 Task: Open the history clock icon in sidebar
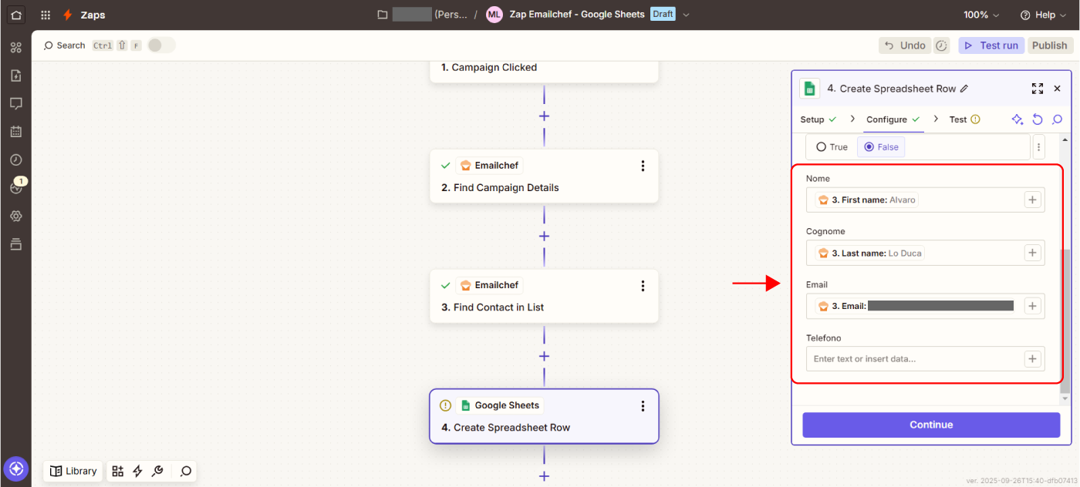15,160
